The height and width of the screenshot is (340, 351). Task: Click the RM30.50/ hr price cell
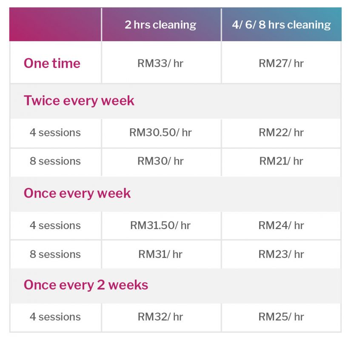click(x=160, y=133)
